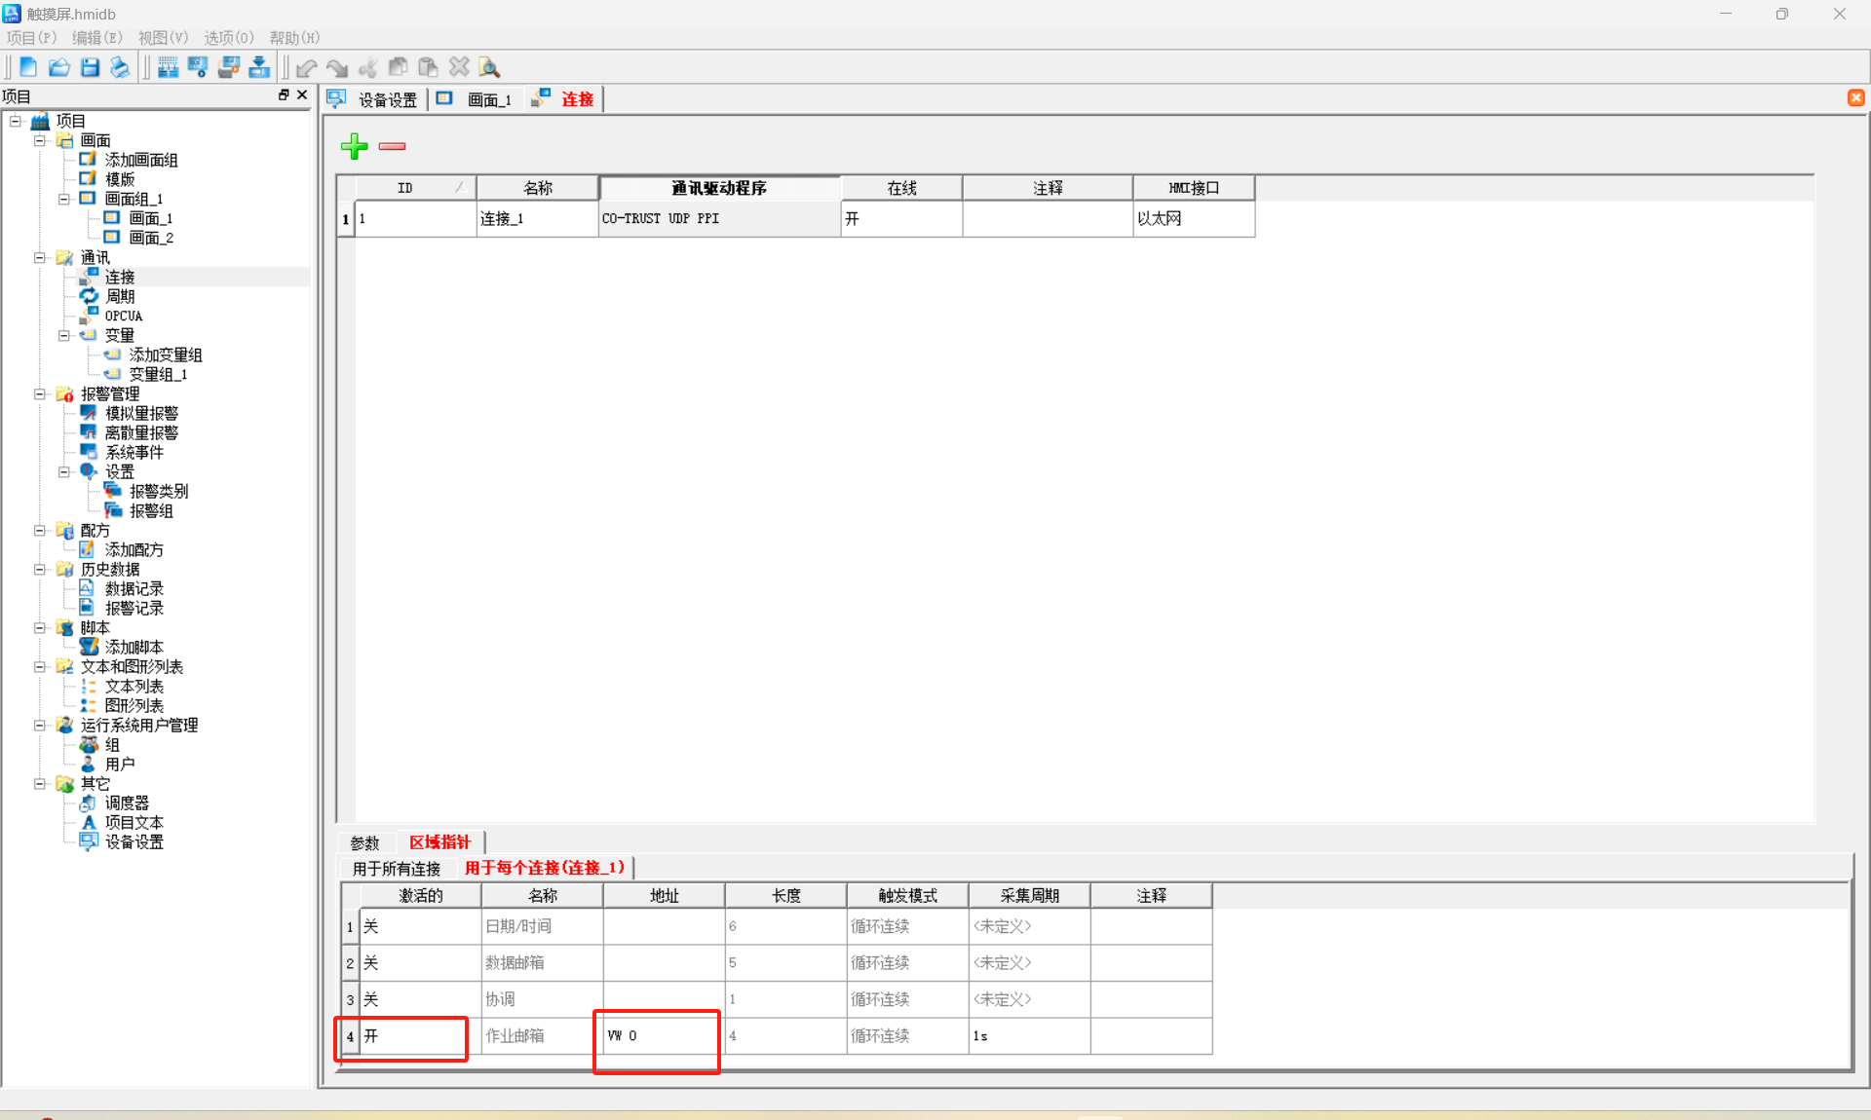The width and height of the screenshot is (1871, 1120).
Task: Switch to 参数 bottom tab
Action: (364, 842)
